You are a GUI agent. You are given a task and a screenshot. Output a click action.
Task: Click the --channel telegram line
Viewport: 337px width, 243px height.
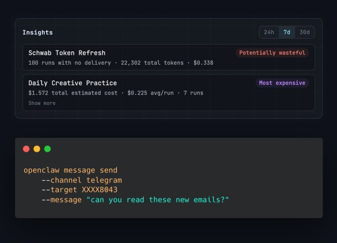pyautogui.click(x=82, y=180)
